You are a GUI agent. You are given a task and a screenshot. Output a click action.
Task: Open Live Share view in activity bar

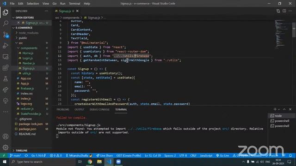6,90
